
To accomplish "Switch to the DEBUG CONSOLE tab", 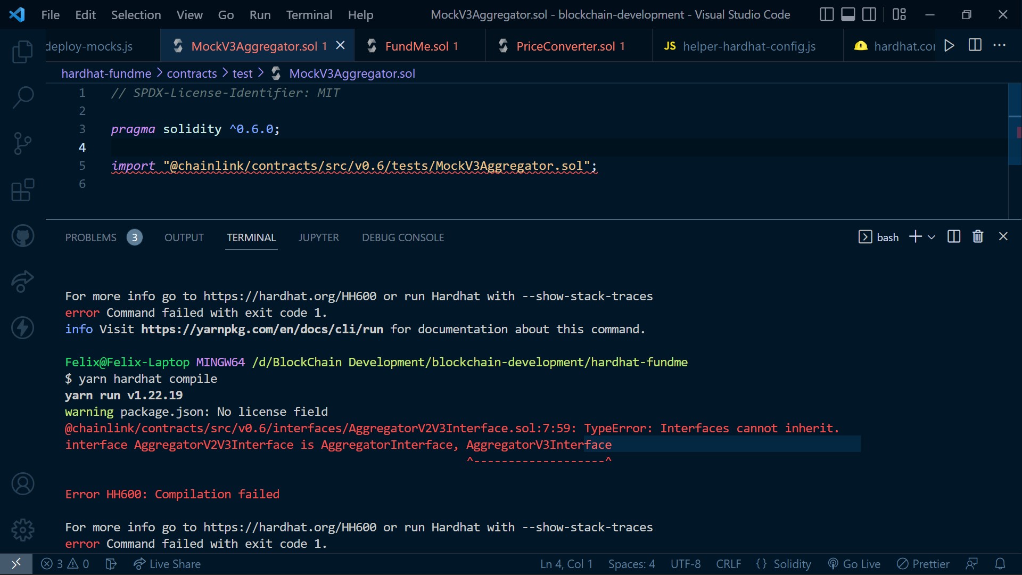I will [x=403, y=237].
